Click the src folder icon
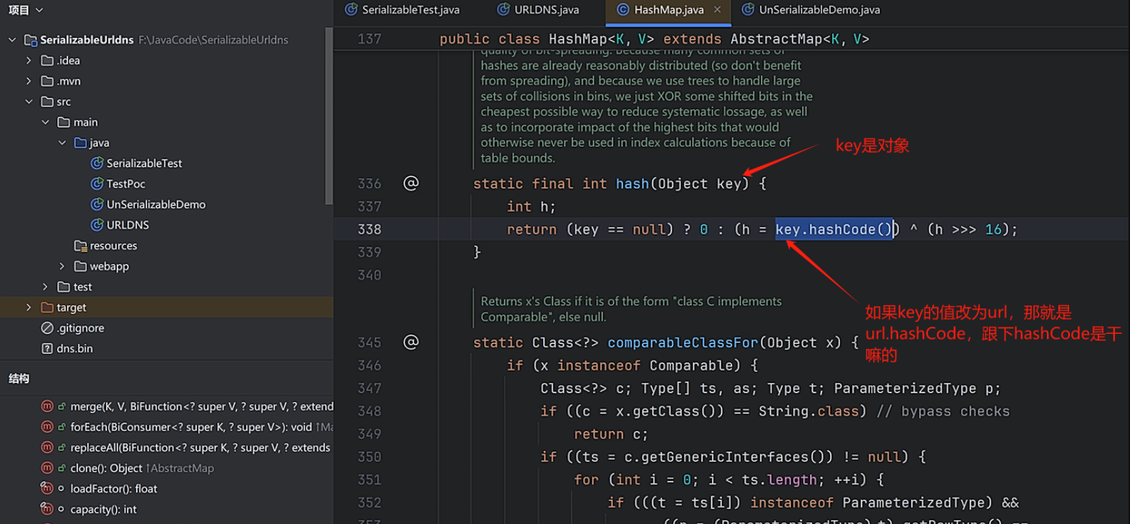Screen dimensions: 1130x524 [47, 102]
